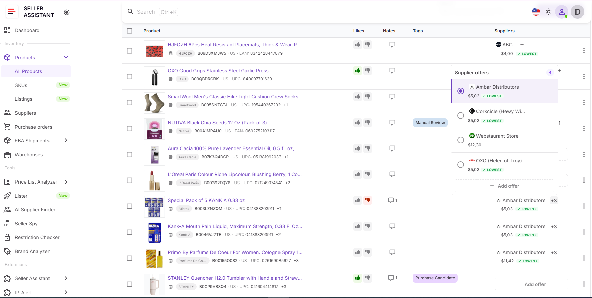
Task: Open notes on Special Pack of 5 KANK A
Action: point(393,200)
